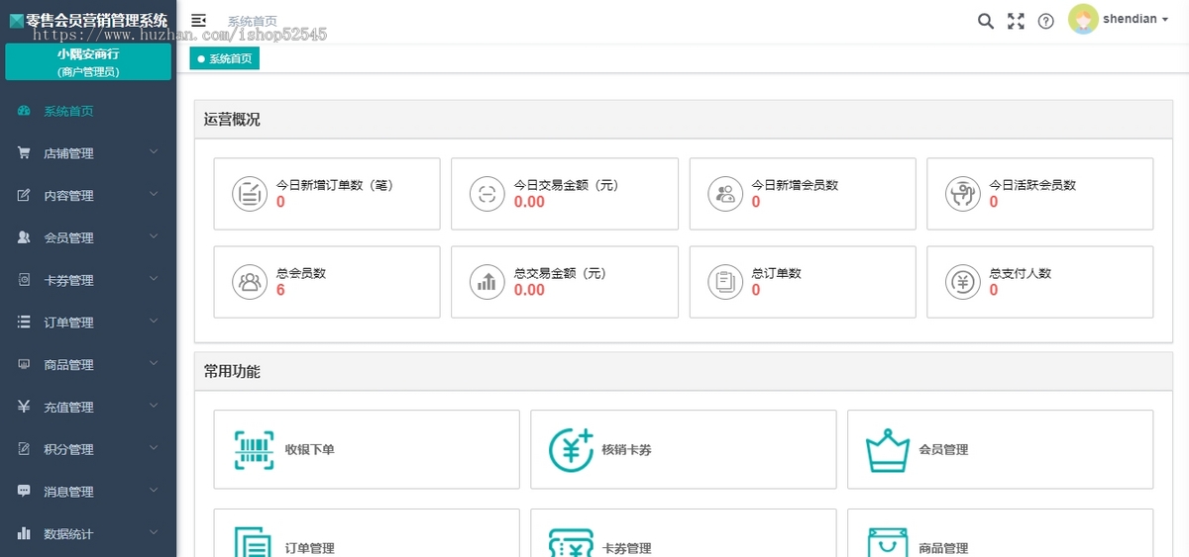The height and width of the screenshot is (557, 1189).
Task: Click the 店铺管理 cart icon
Action: (x=24, y=153)
